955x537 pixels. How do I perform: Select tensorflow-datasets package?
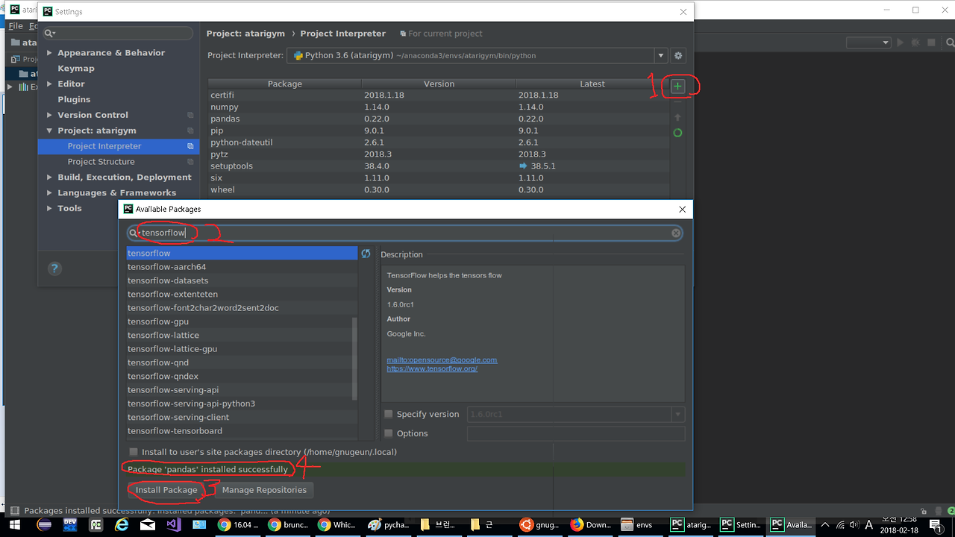point(242,280)
